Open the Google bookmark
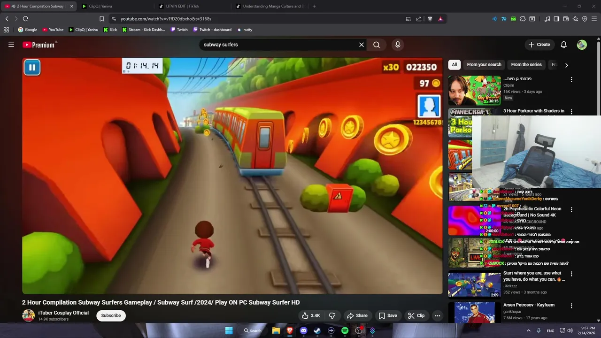Image resolution: width=601 pixels, height=338 pixels. pos(27,30)
